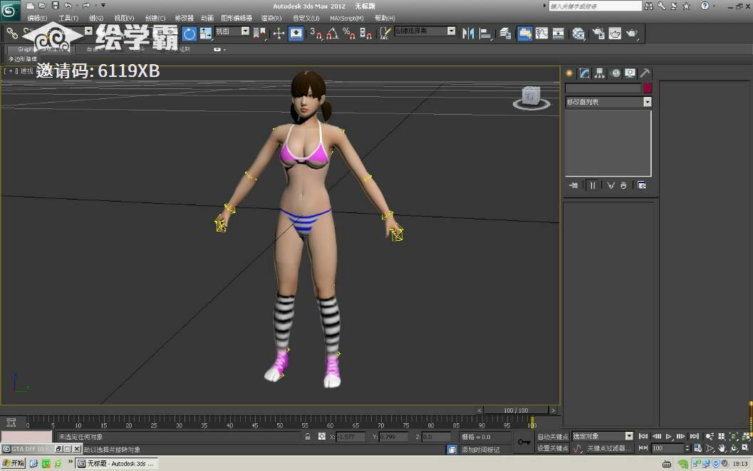Click the Select and Link chain icon
Viewport: 753px width, 471px height.
(11, 33)
